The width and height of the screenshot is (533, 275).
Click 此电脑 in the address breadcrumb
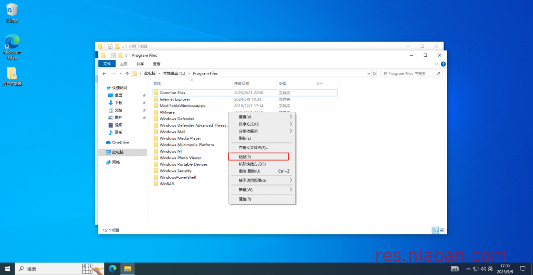[150, 73]
